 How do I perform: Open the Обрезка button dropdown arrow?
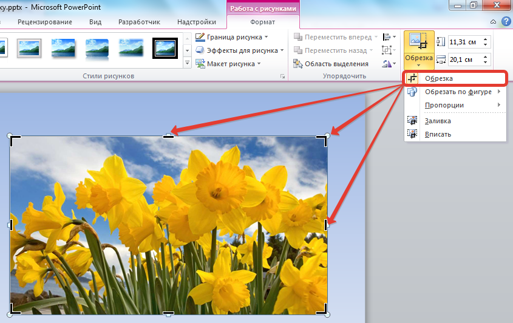pos(419,65)
